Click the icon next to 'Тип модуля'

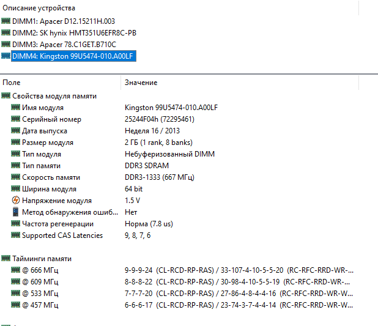point(16,154)
